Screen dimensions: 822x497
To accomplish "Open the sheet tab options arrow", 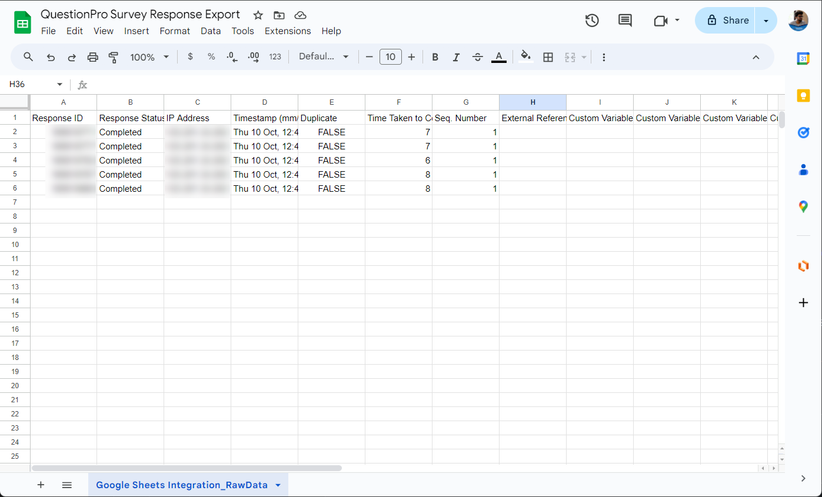I will pos(278,485).
